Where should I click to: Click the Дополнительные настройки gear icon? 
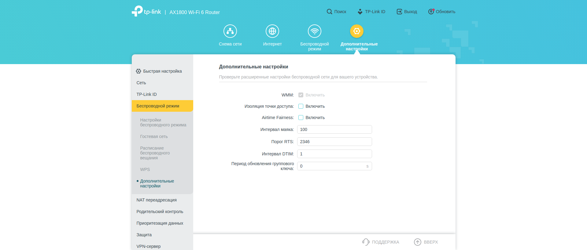[356, 31]
